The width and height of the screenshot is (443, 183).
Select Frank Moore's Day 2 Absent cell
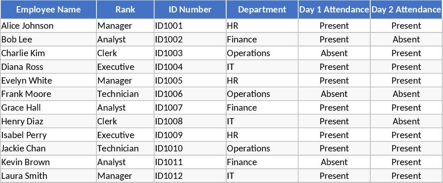click(x=406, y=94)
